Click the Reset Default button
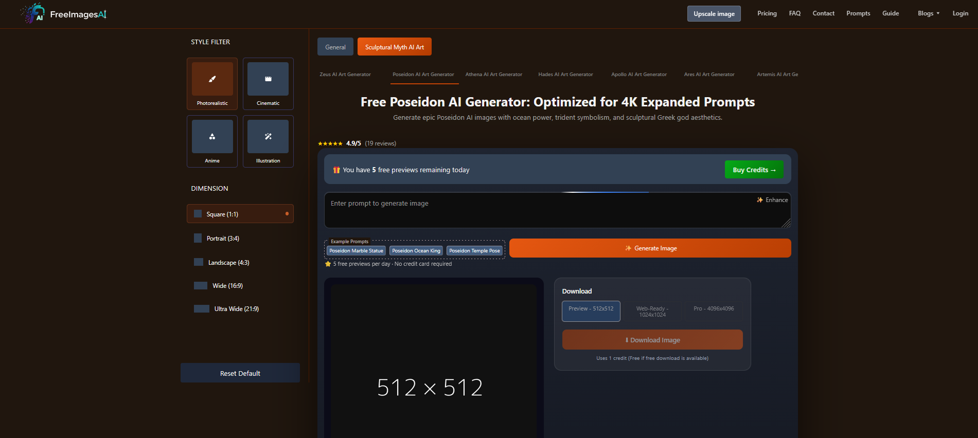978x438 pixels. coord(240,373)
